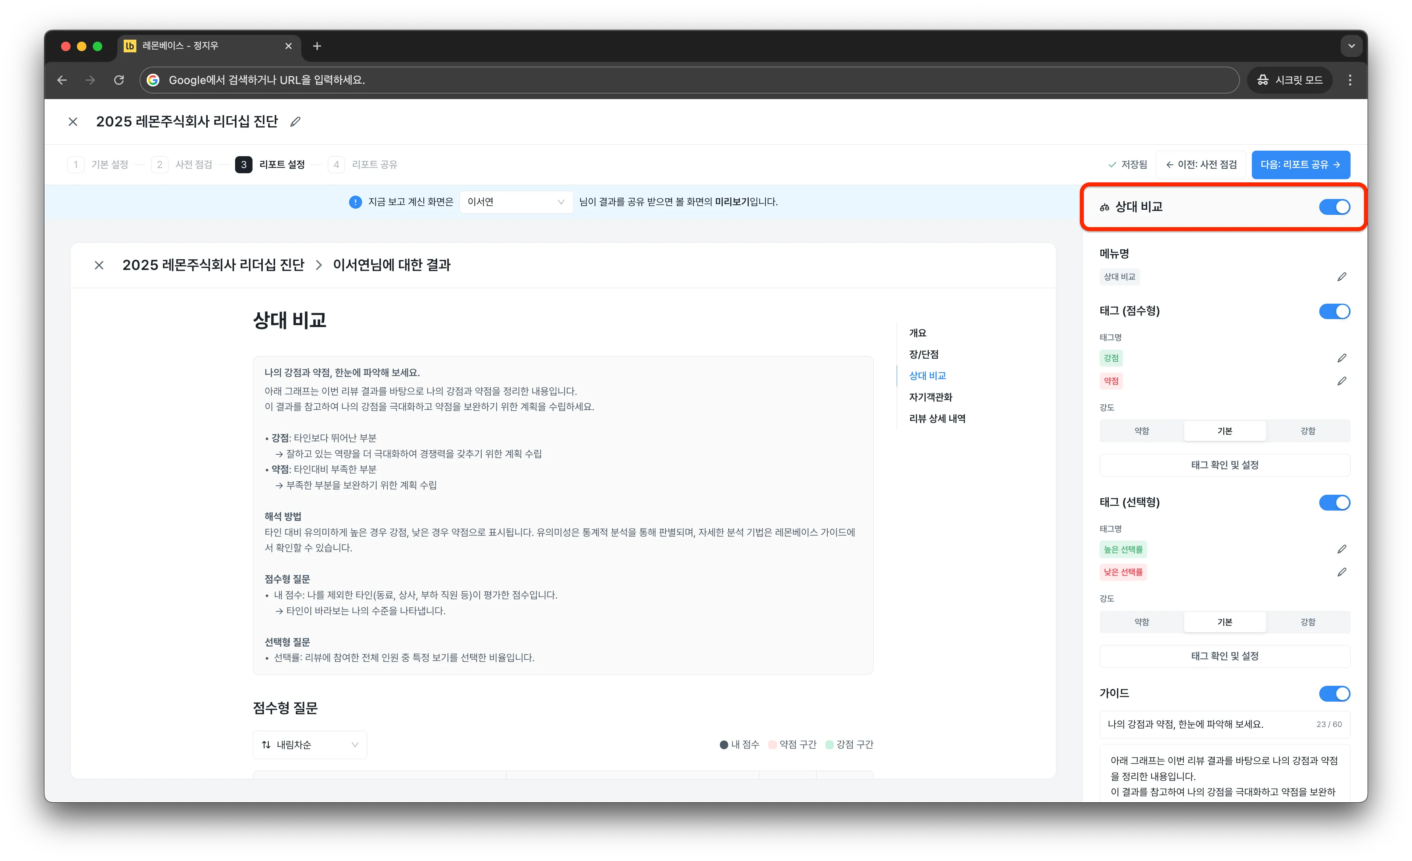Edit the 메뉴명 상대 비교 with pencil icon
The image size is (1412, 861).
pyautogui.click(x=1341, y=277)
